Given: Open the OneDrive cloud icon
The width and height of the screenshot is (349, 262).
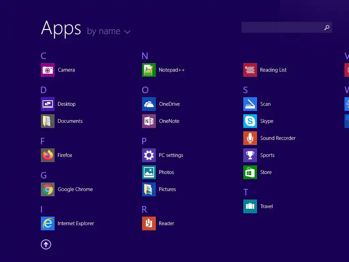Looking at the screenshot, I should 149,104.
